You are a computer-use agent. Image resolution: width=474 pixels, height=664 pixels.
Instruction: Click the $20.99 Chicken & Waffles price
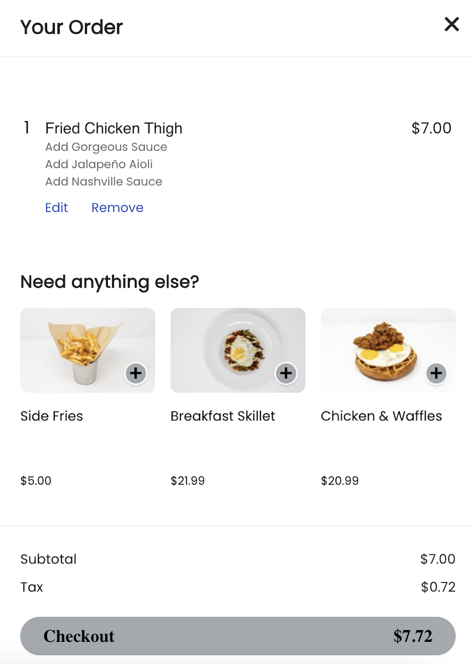[x=340, y=481]
